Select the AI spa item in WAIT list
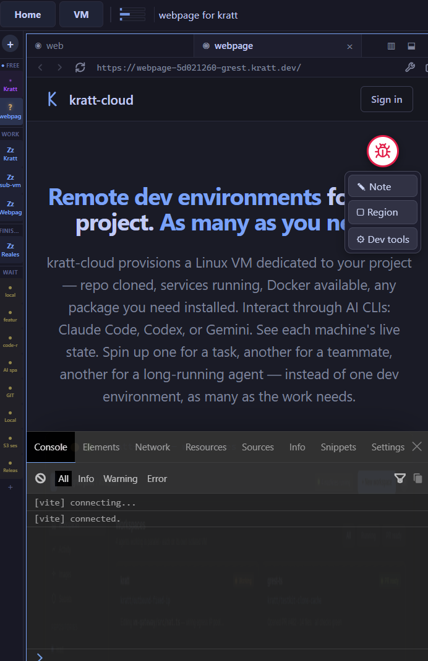Screen dimensions: 428x661 (x=11, y=366)
